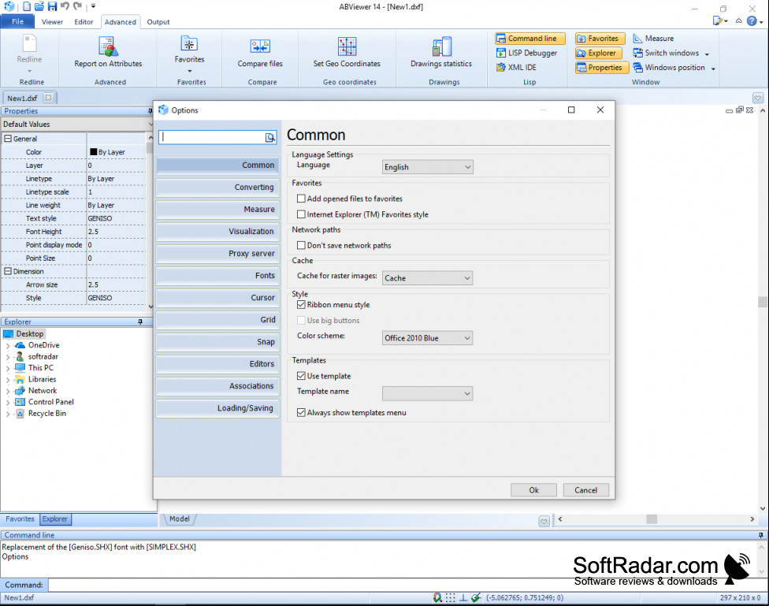The width and height of the screenshot is (769, 606).
Task: Pin the Properties panel
Action: [150, 111]
